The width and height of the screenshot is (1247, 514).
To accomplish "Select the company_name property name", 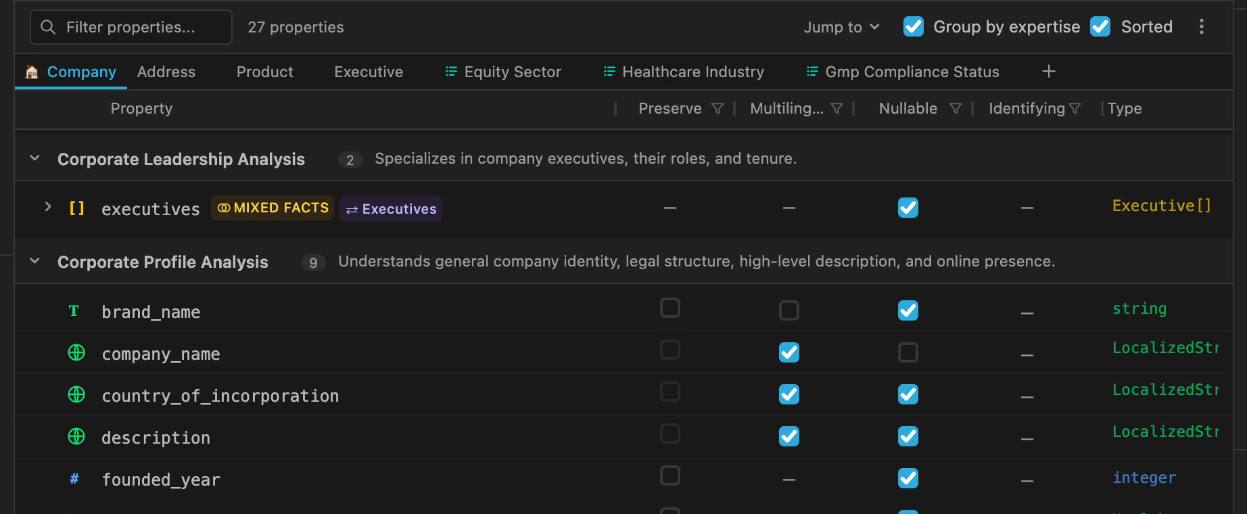I will 161,354.
